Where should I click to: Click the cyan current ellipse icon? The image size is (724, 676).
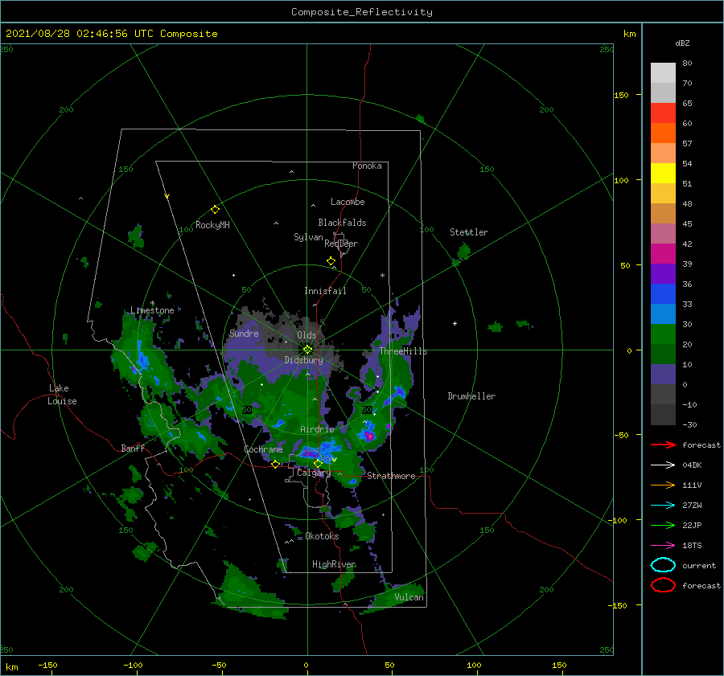[x=663, y=565]
